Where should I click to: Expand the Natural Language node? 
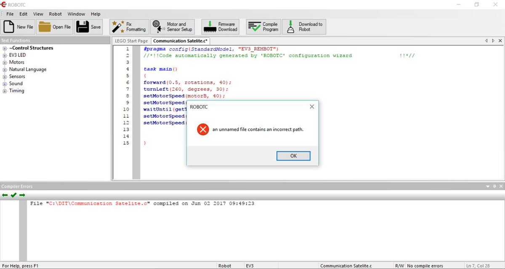[5, 70]
